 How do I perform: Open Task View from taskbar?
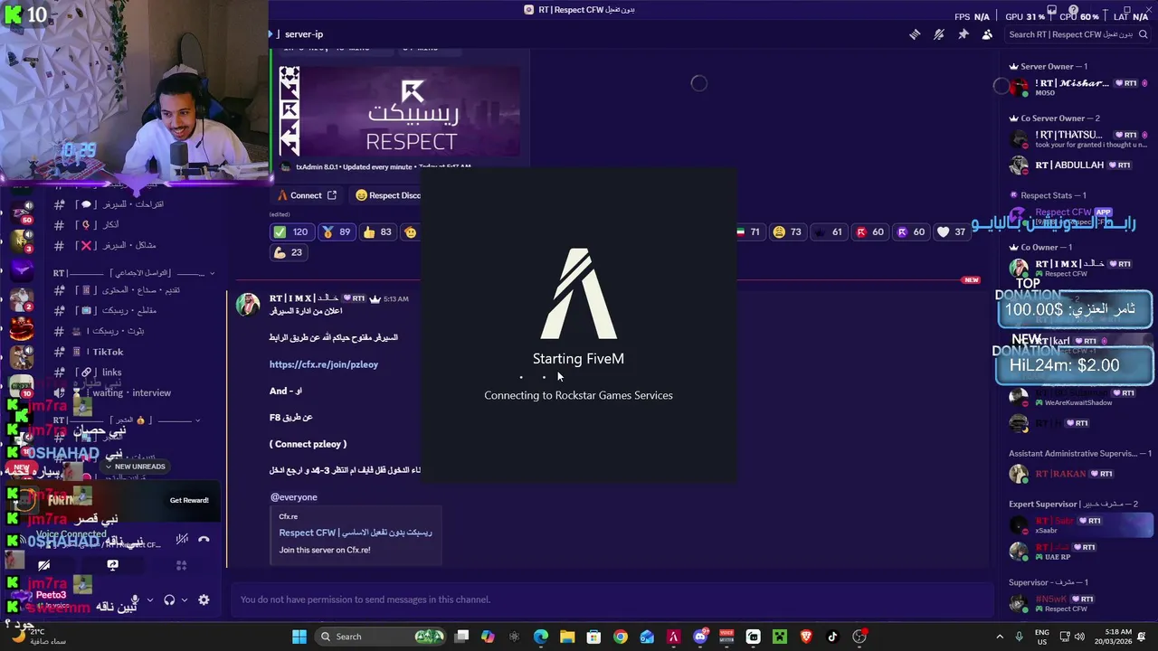pyautogui.click(x=461, y=637)
